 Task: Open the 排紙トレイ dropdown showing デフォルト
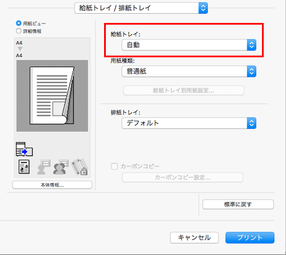coord(189,123)
